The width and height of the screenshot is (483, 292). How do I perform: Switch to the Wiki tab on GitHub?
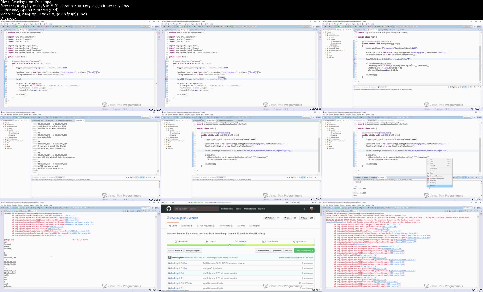tap(241, 226)
